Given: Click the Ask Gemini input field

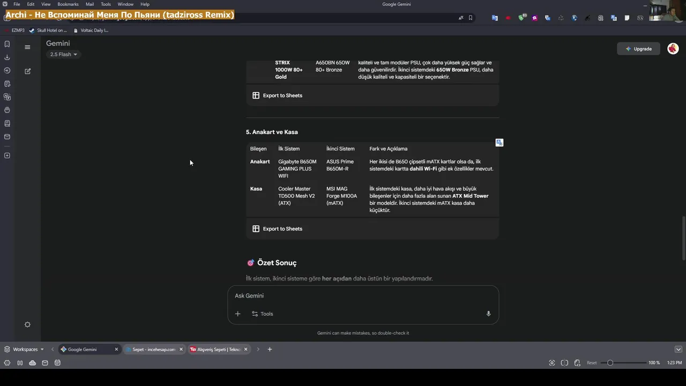Looking at the screenshot, I should point(363,296).
